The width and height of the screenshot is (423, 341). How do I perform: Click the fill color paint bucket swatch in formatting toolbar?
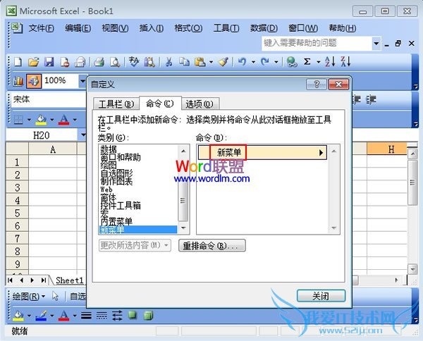[41, 119]
